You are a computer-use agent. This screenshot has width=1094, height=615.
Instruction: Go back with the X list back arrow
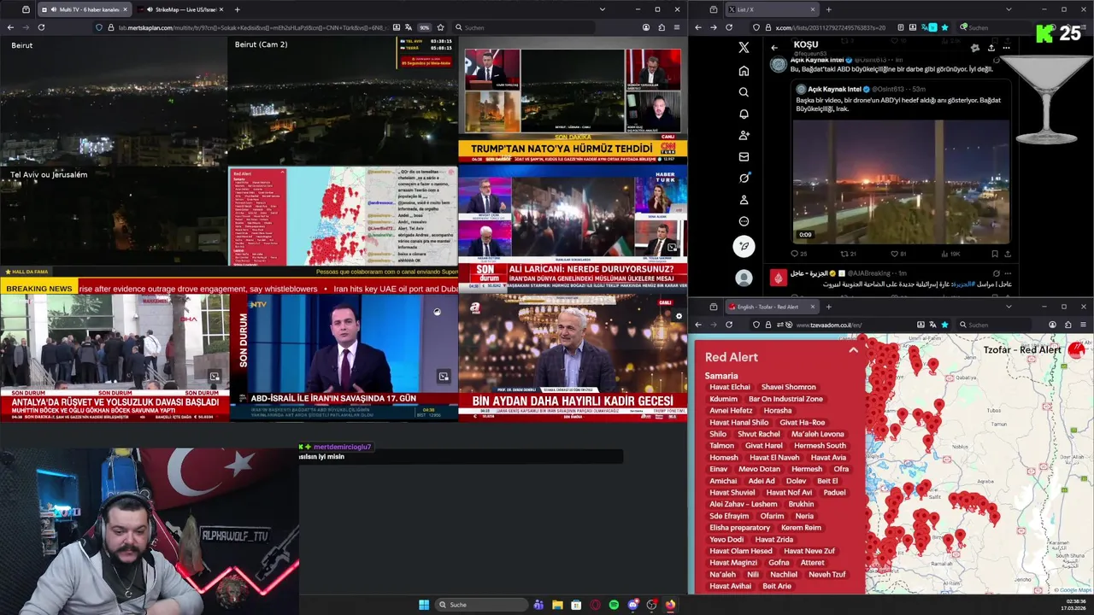click(x=774, y=48)
